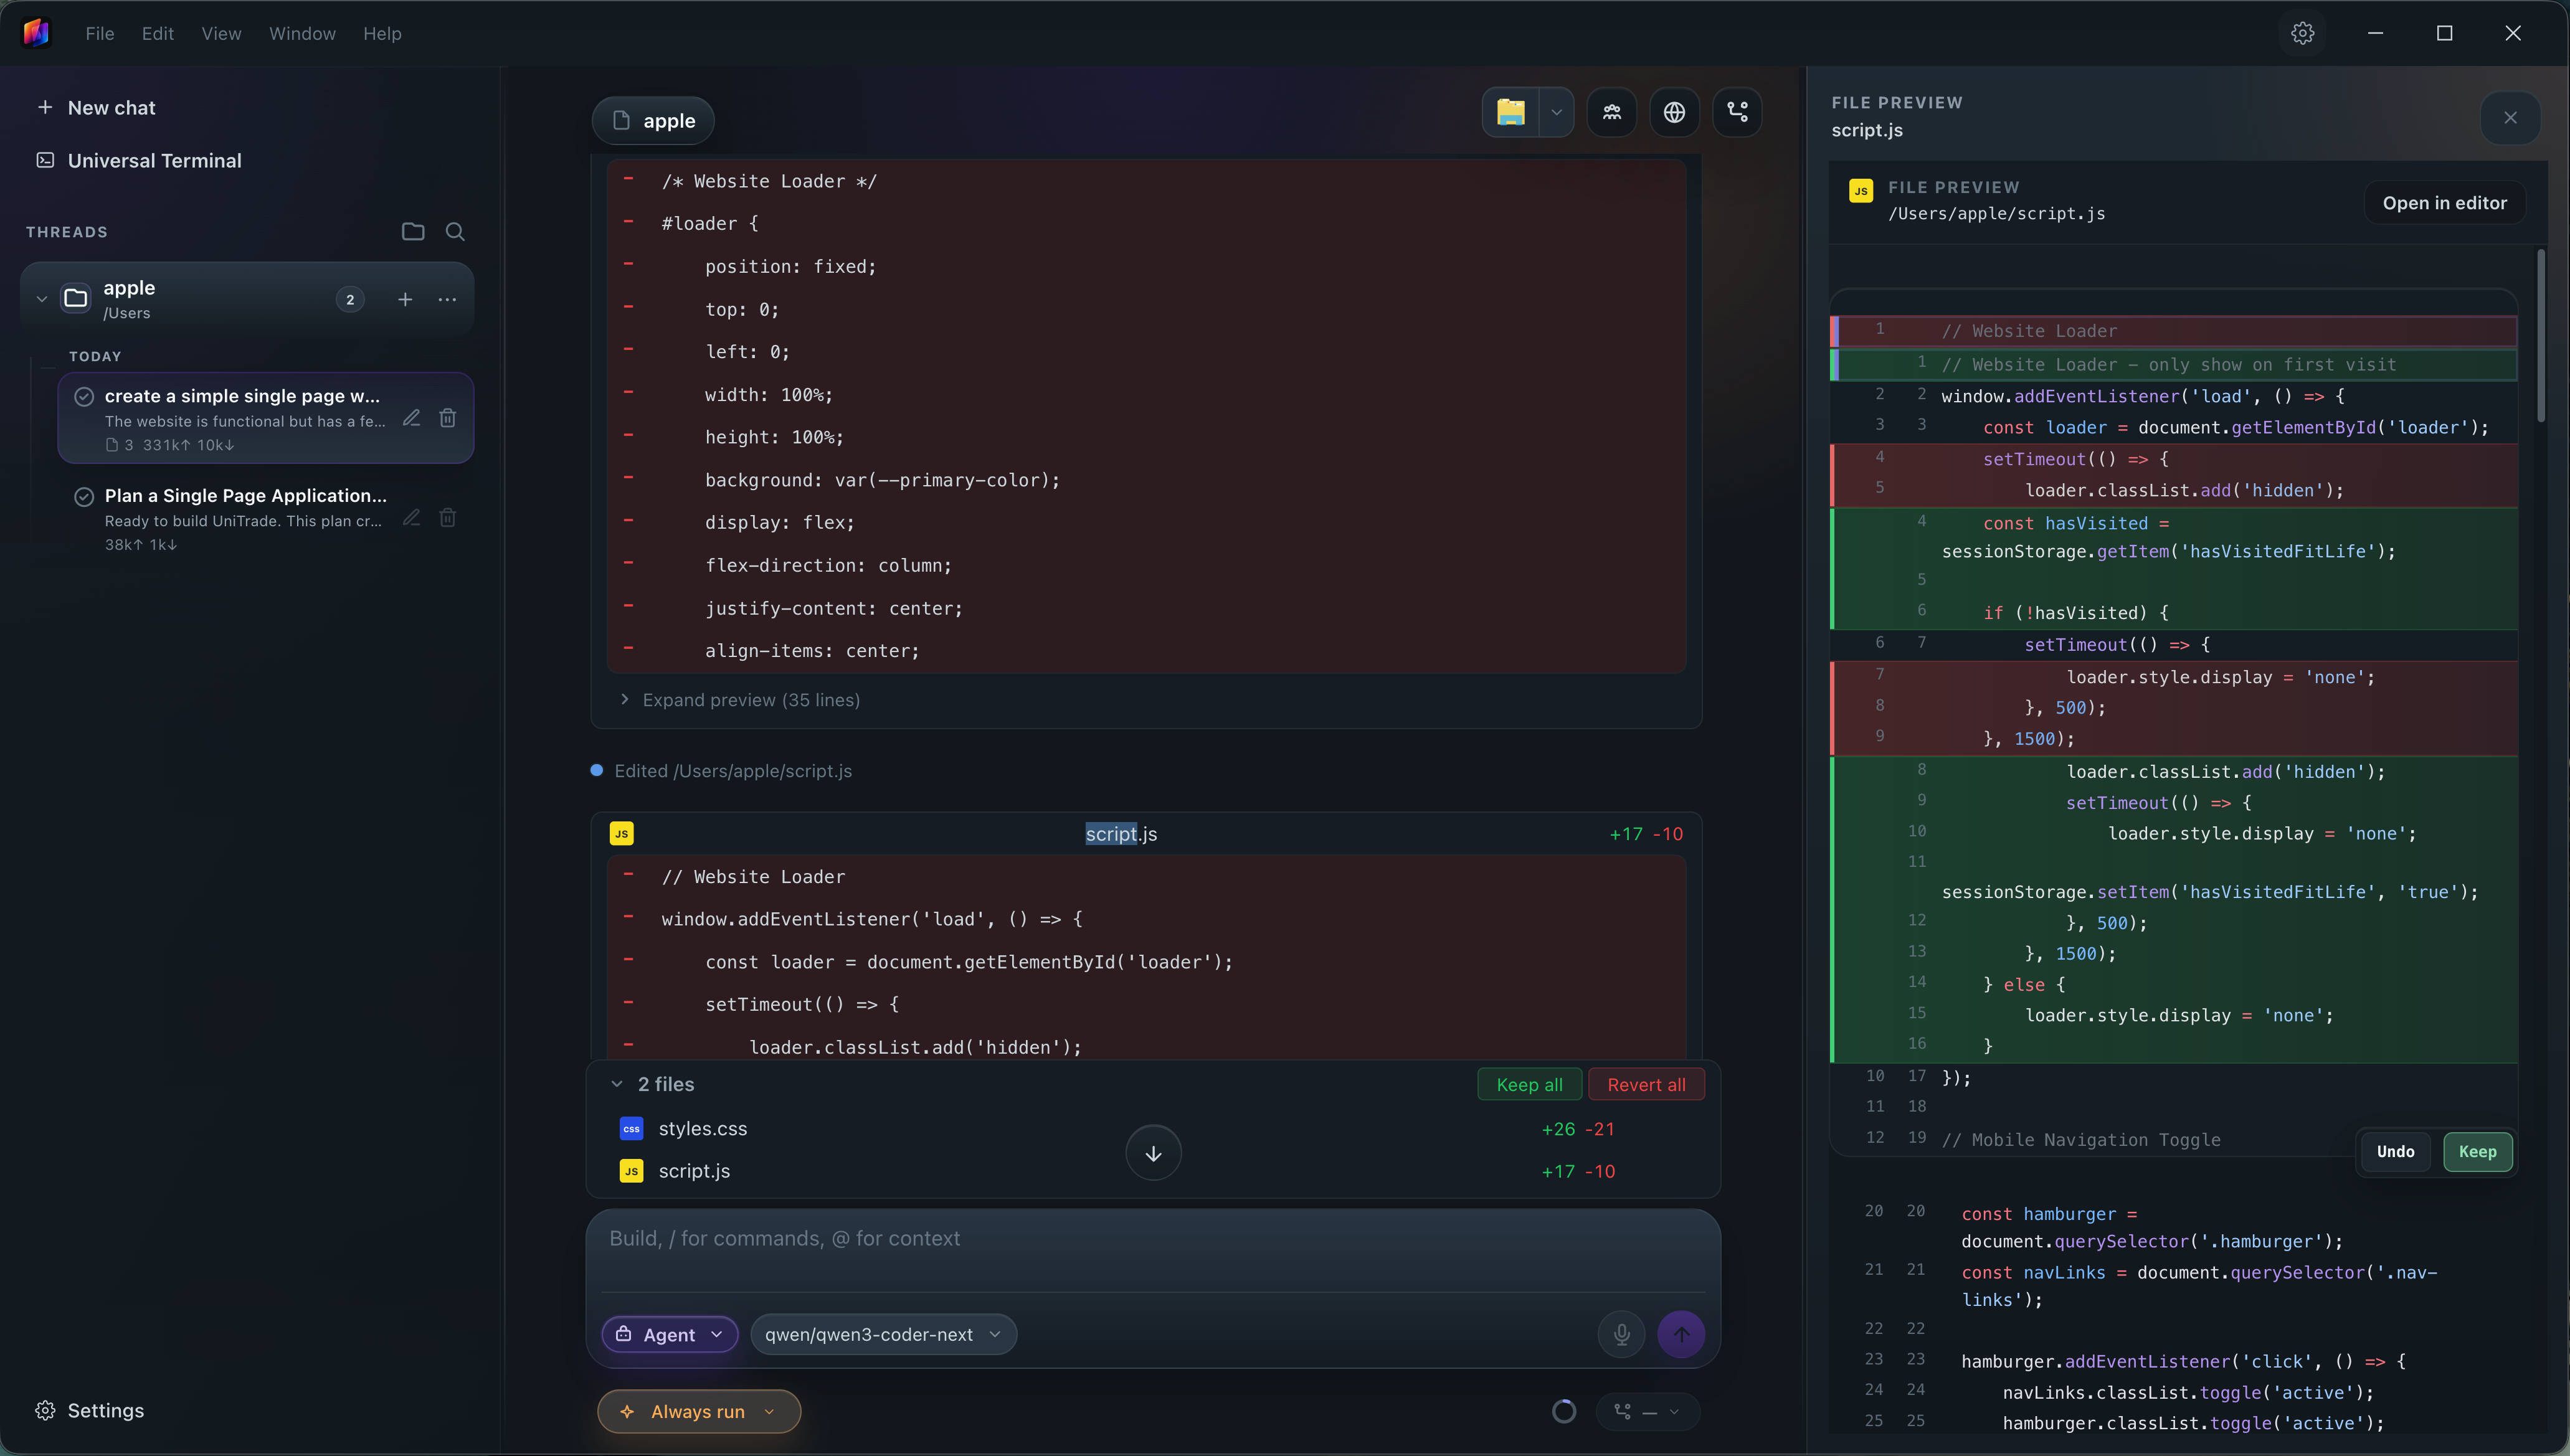The height and width of the screenshot is (1456, 2570).
Task: Click the git branch icon in toolbar
Action: coord(1738,112)
